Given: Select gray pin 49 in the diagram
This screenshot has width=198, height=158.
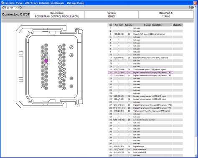Looking at the screenshot, I should click(x=71, y=78).
